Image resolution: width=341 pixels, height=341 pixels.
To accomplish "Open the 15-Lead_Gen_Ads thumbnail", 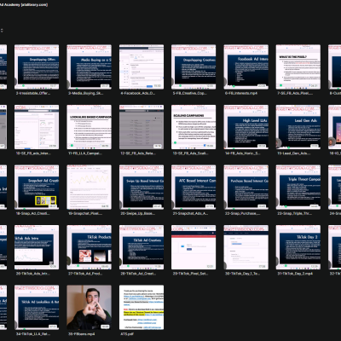I will coord(298,127).
